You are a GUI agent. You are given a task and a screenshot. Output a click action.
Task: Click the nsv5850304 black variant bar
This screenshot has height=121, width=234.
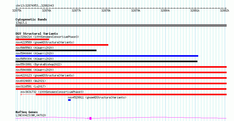pyautogui.click(x=106, y=61)
